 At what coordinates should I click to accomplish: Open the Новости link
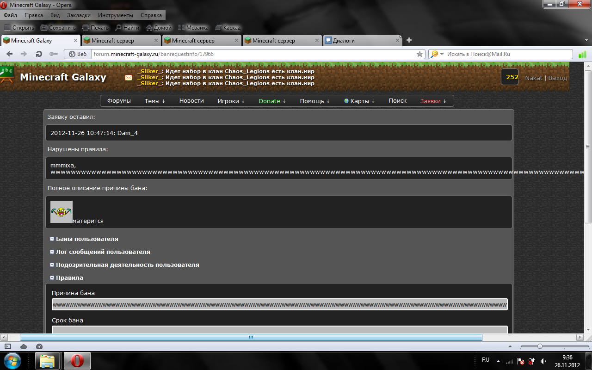click(191, 101)
